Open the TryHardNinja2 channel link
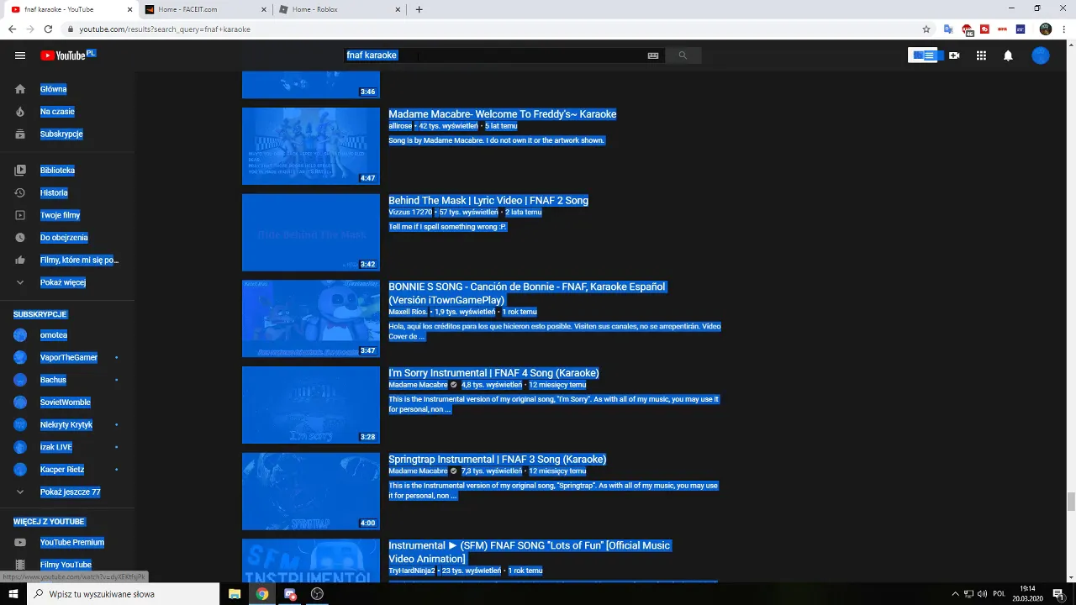 (x=412, y=571)
